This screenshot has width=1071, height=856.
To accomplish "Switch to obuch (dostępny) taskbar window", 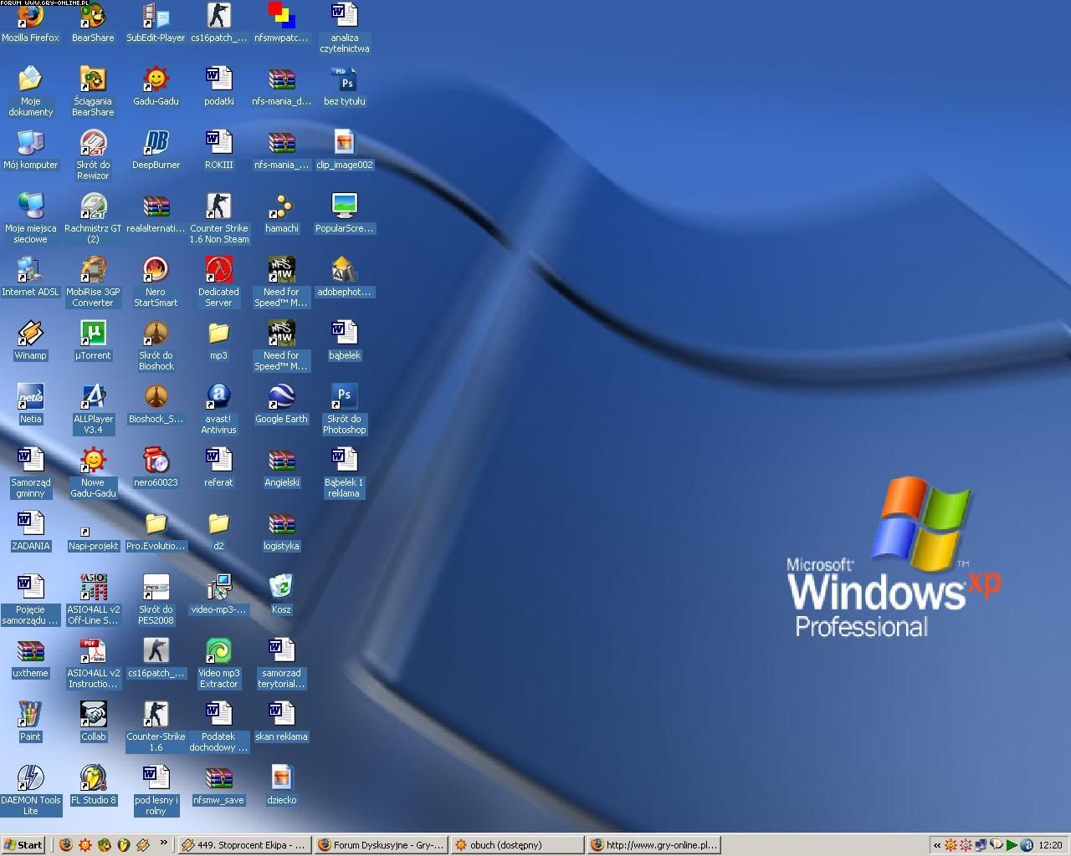I will (x=517, y=844).
